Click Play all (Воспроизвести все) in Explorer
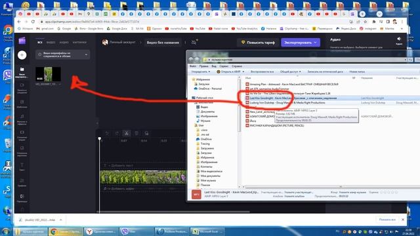420x236 pixels. pyautogui.click(x=262, y=71)
